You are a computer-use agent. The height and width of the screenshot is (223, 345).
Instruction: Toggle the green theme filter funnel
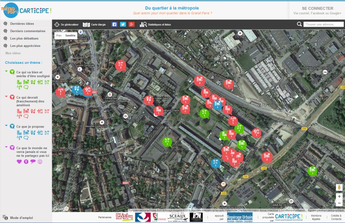12,72
